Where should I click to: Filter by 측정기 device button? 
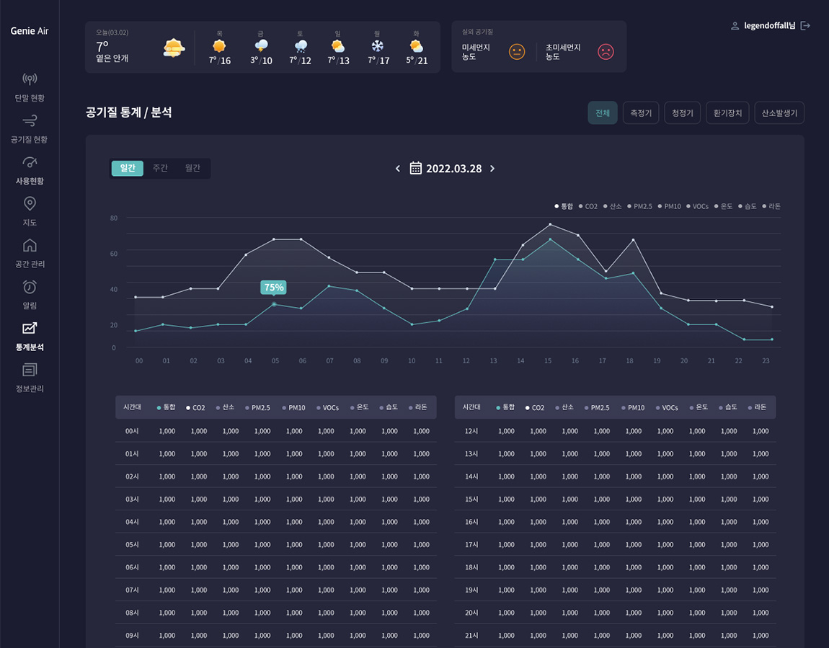(640, 113)
